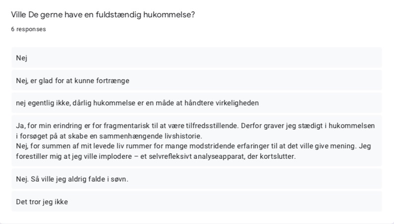Viewport: 394px width, 224px height.
Task: Click the line starting "Ja, for min erindring"
Action: (195, 126)
